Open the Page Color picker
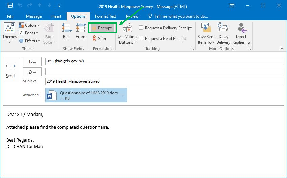The width and height of the screenshot is (287, 178). click(x=49, y=33)
